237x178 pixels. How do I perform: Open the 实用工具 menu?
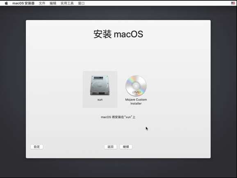(67, 3)
